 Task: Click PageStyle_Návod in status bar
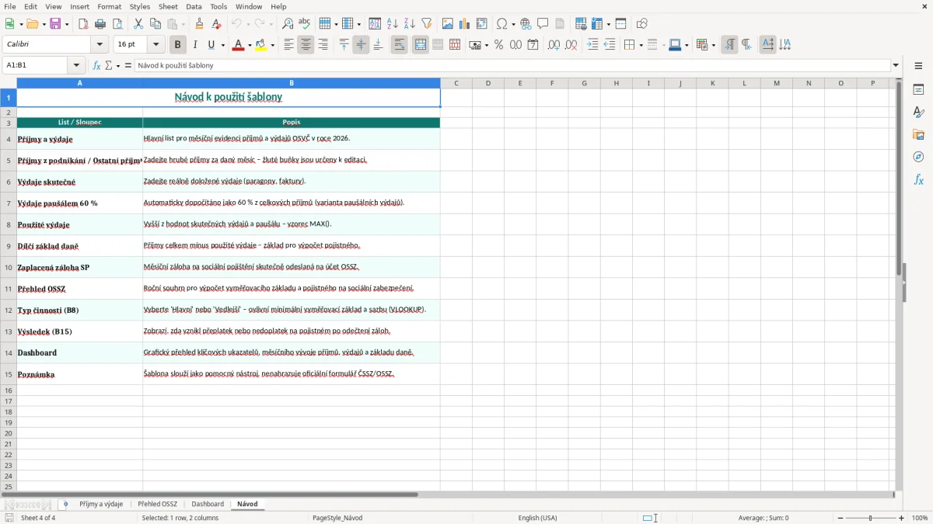337,518
